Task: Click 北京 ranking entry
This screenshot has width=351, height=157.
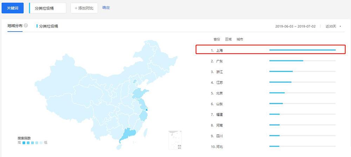Action: (x=219, y=93)
